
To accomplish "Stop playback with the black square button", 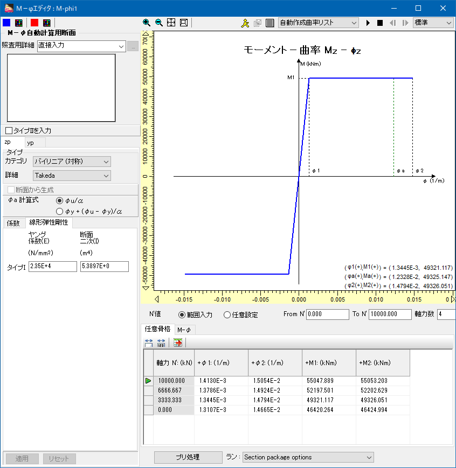I will point(380,23).
